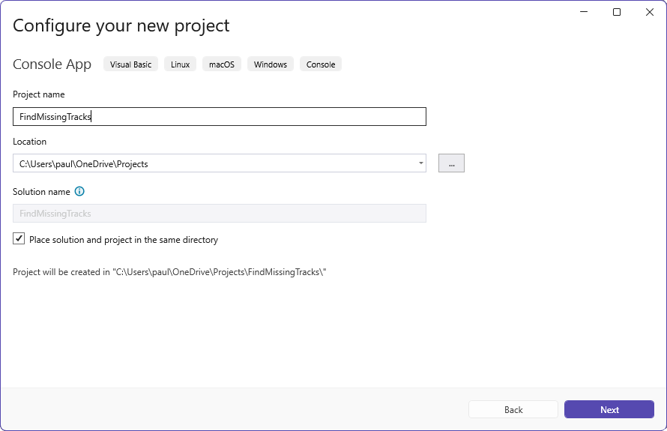The width and height of the screenshot is (667, 431).
Task: Go Back to the previous page
Action: pos(513,409)
